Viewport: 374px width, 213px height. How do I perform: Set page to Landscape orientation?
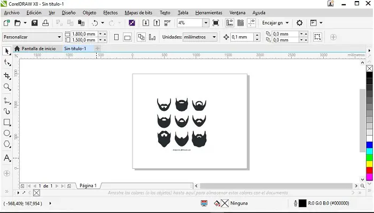click(127, 37)
